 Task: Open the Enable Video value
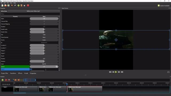pos(44,32)
